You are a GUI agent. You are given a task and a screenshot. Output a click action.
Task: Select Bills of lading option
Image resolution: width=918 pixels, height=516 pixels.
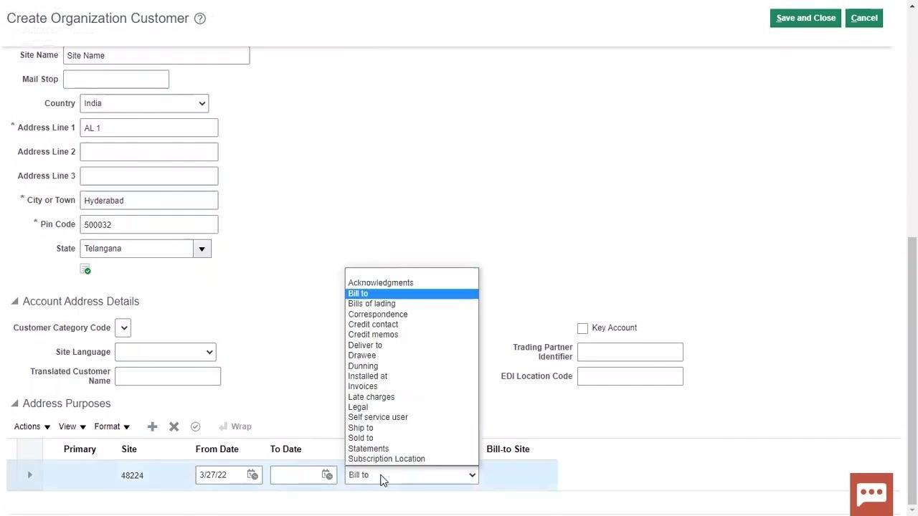tap(412, 304)
